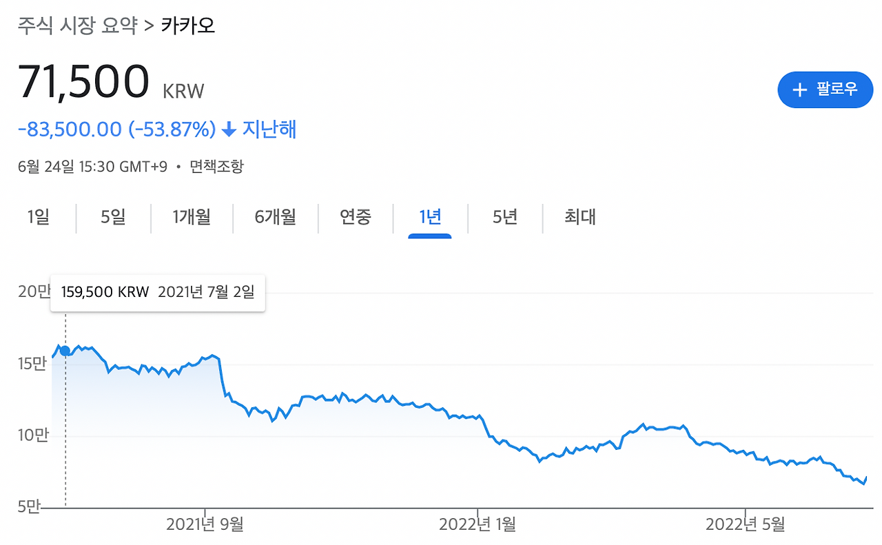Screen dimensions: 882x545
Task: Select the 연중 range tab
Action: (356, 218)
